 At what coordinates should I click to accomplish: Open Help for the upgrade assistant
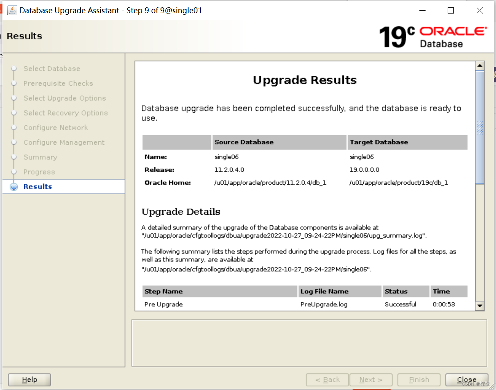point(29,380)
